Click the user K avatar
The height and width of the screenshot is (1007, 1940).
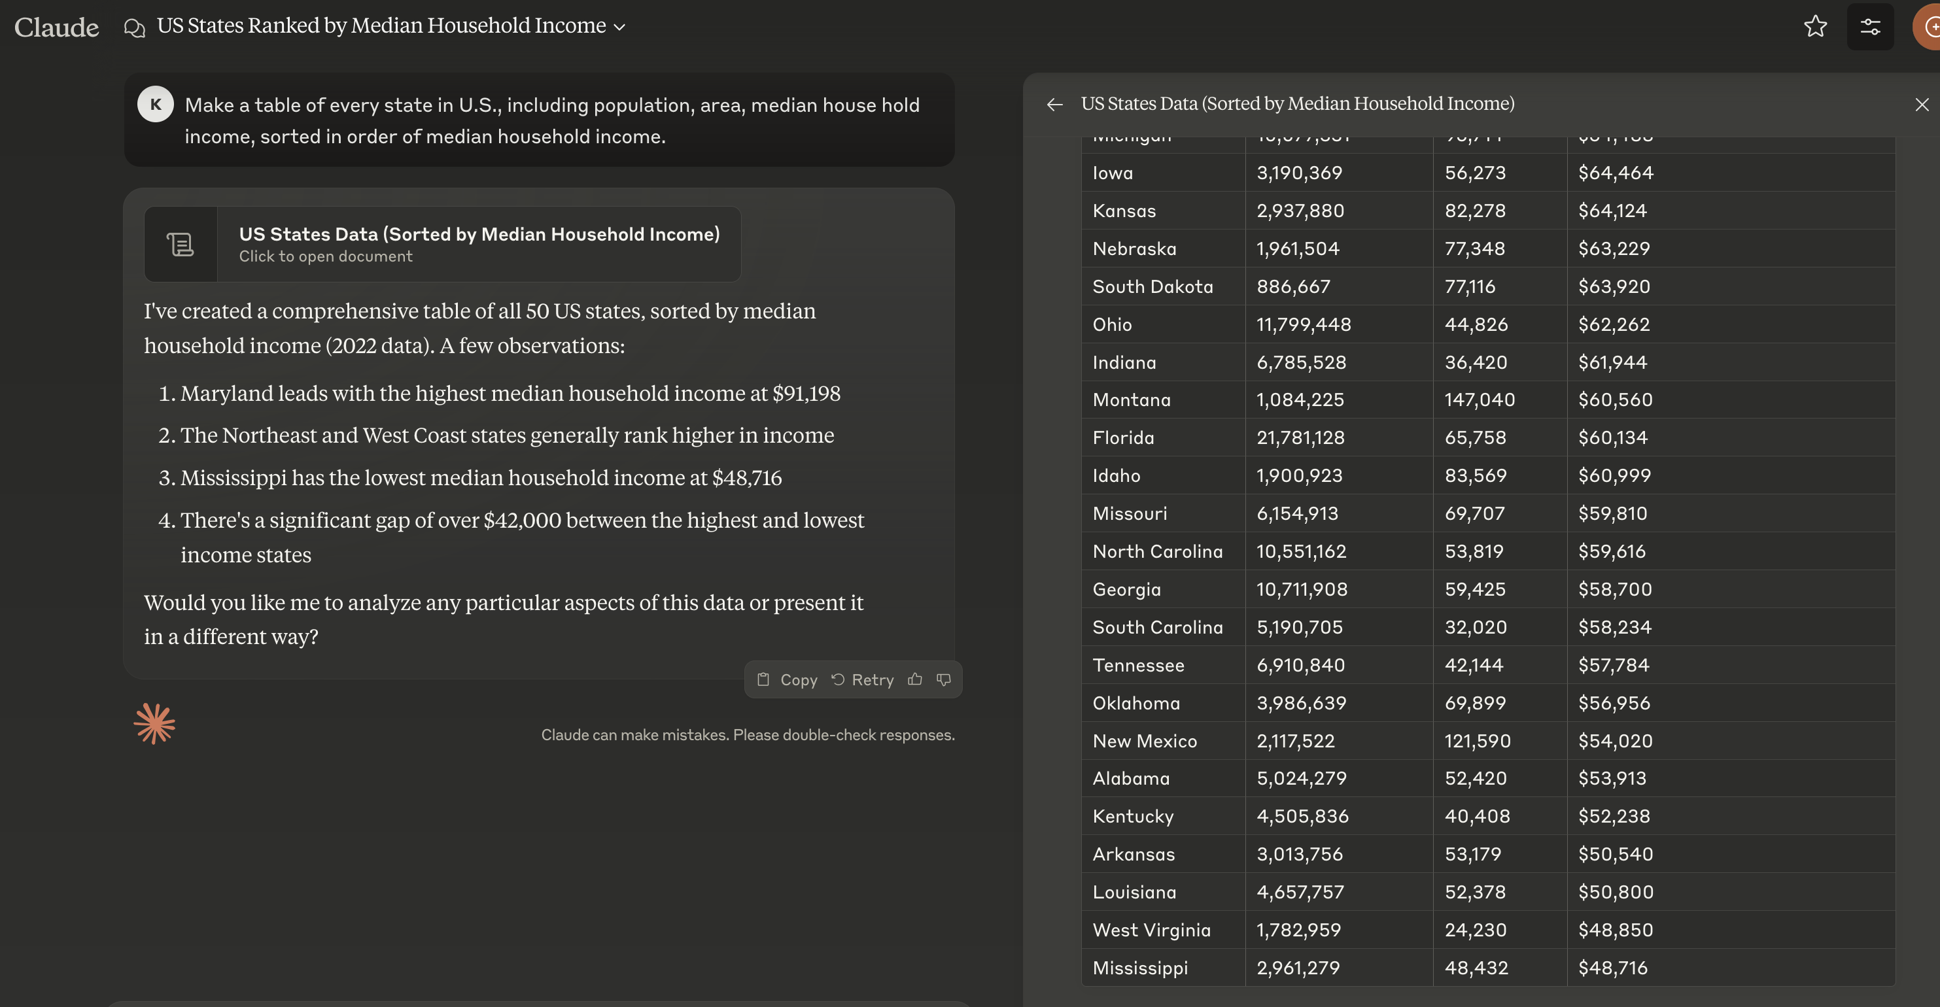156,104
